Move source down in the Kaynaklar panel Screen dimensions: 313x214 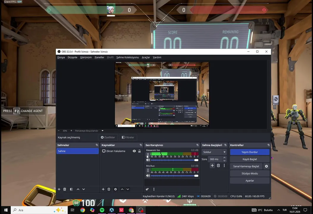(128, 189)
